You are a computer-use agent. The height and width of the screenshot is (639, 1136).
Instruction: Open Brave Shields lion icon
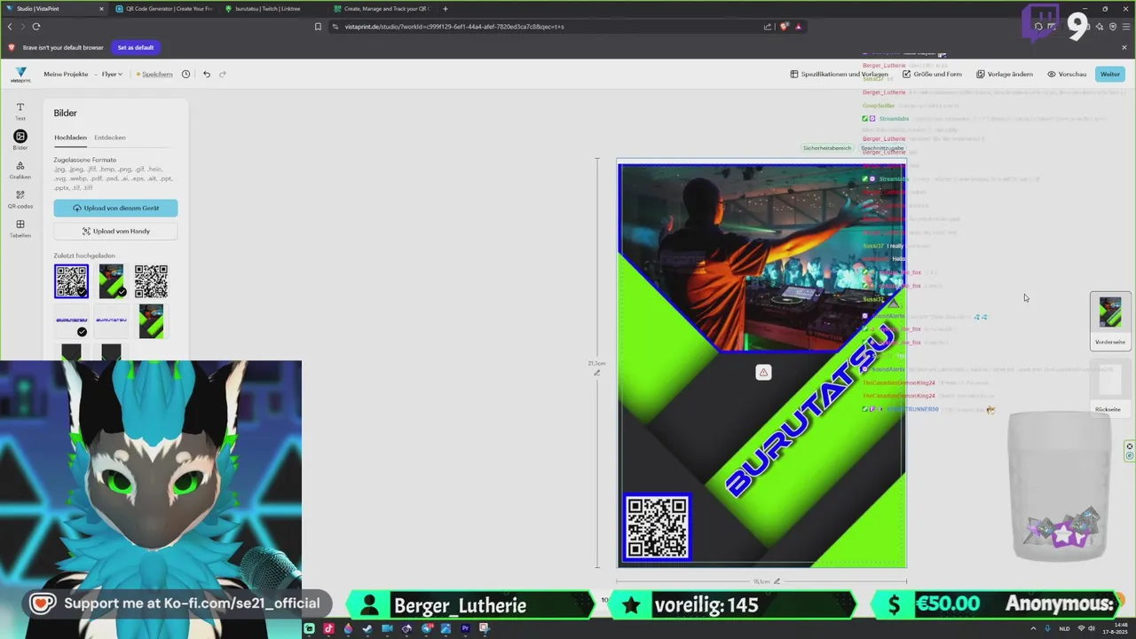pos(784,27)
